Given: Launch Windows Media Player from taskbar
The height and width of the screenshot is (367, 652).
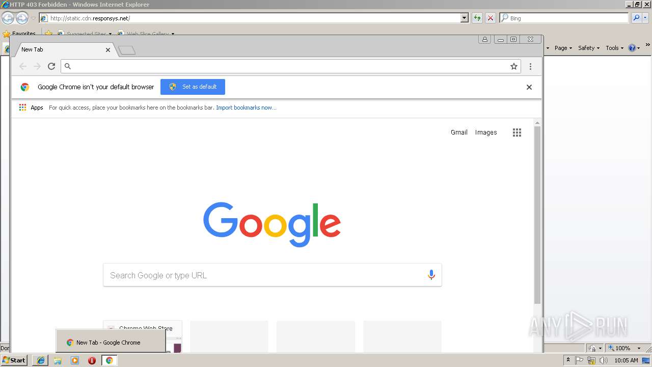Looking at the screenshot, I should [x=75, y=360].
